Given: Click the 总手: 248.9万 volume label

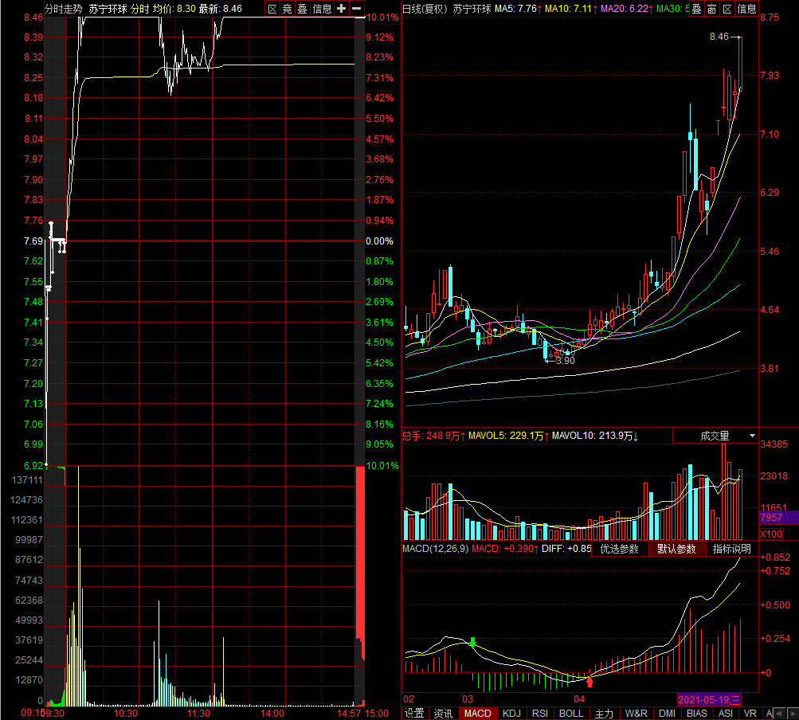Looking at the screenshot, I should click(x=433, y=436).
